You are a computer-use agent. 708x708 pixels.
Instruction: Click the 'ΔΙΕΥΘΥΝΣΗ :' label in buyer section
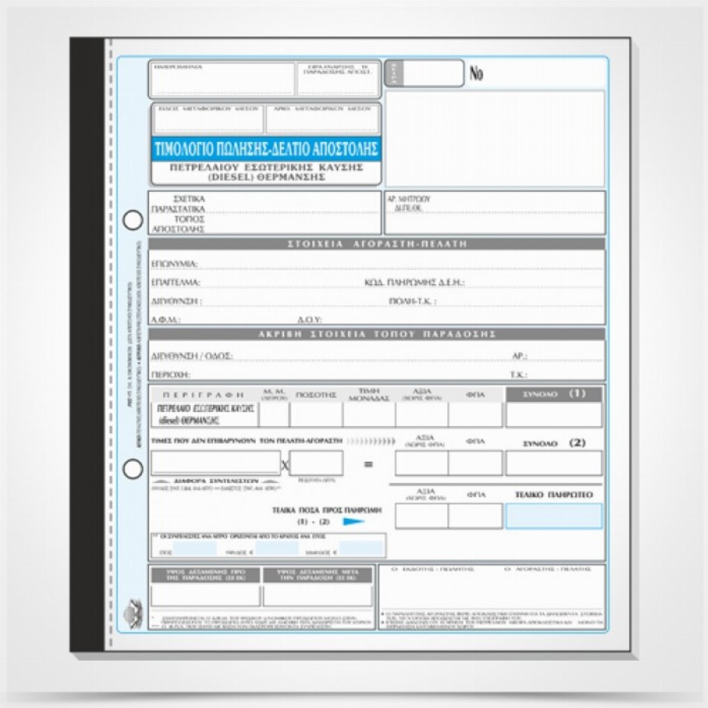point(176,301)
